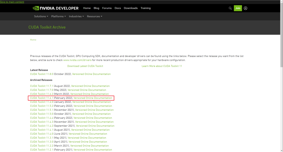Open Versioned Online Documentation for 11.2.2
Screen dimensions: 283x152
pos(90,145)
